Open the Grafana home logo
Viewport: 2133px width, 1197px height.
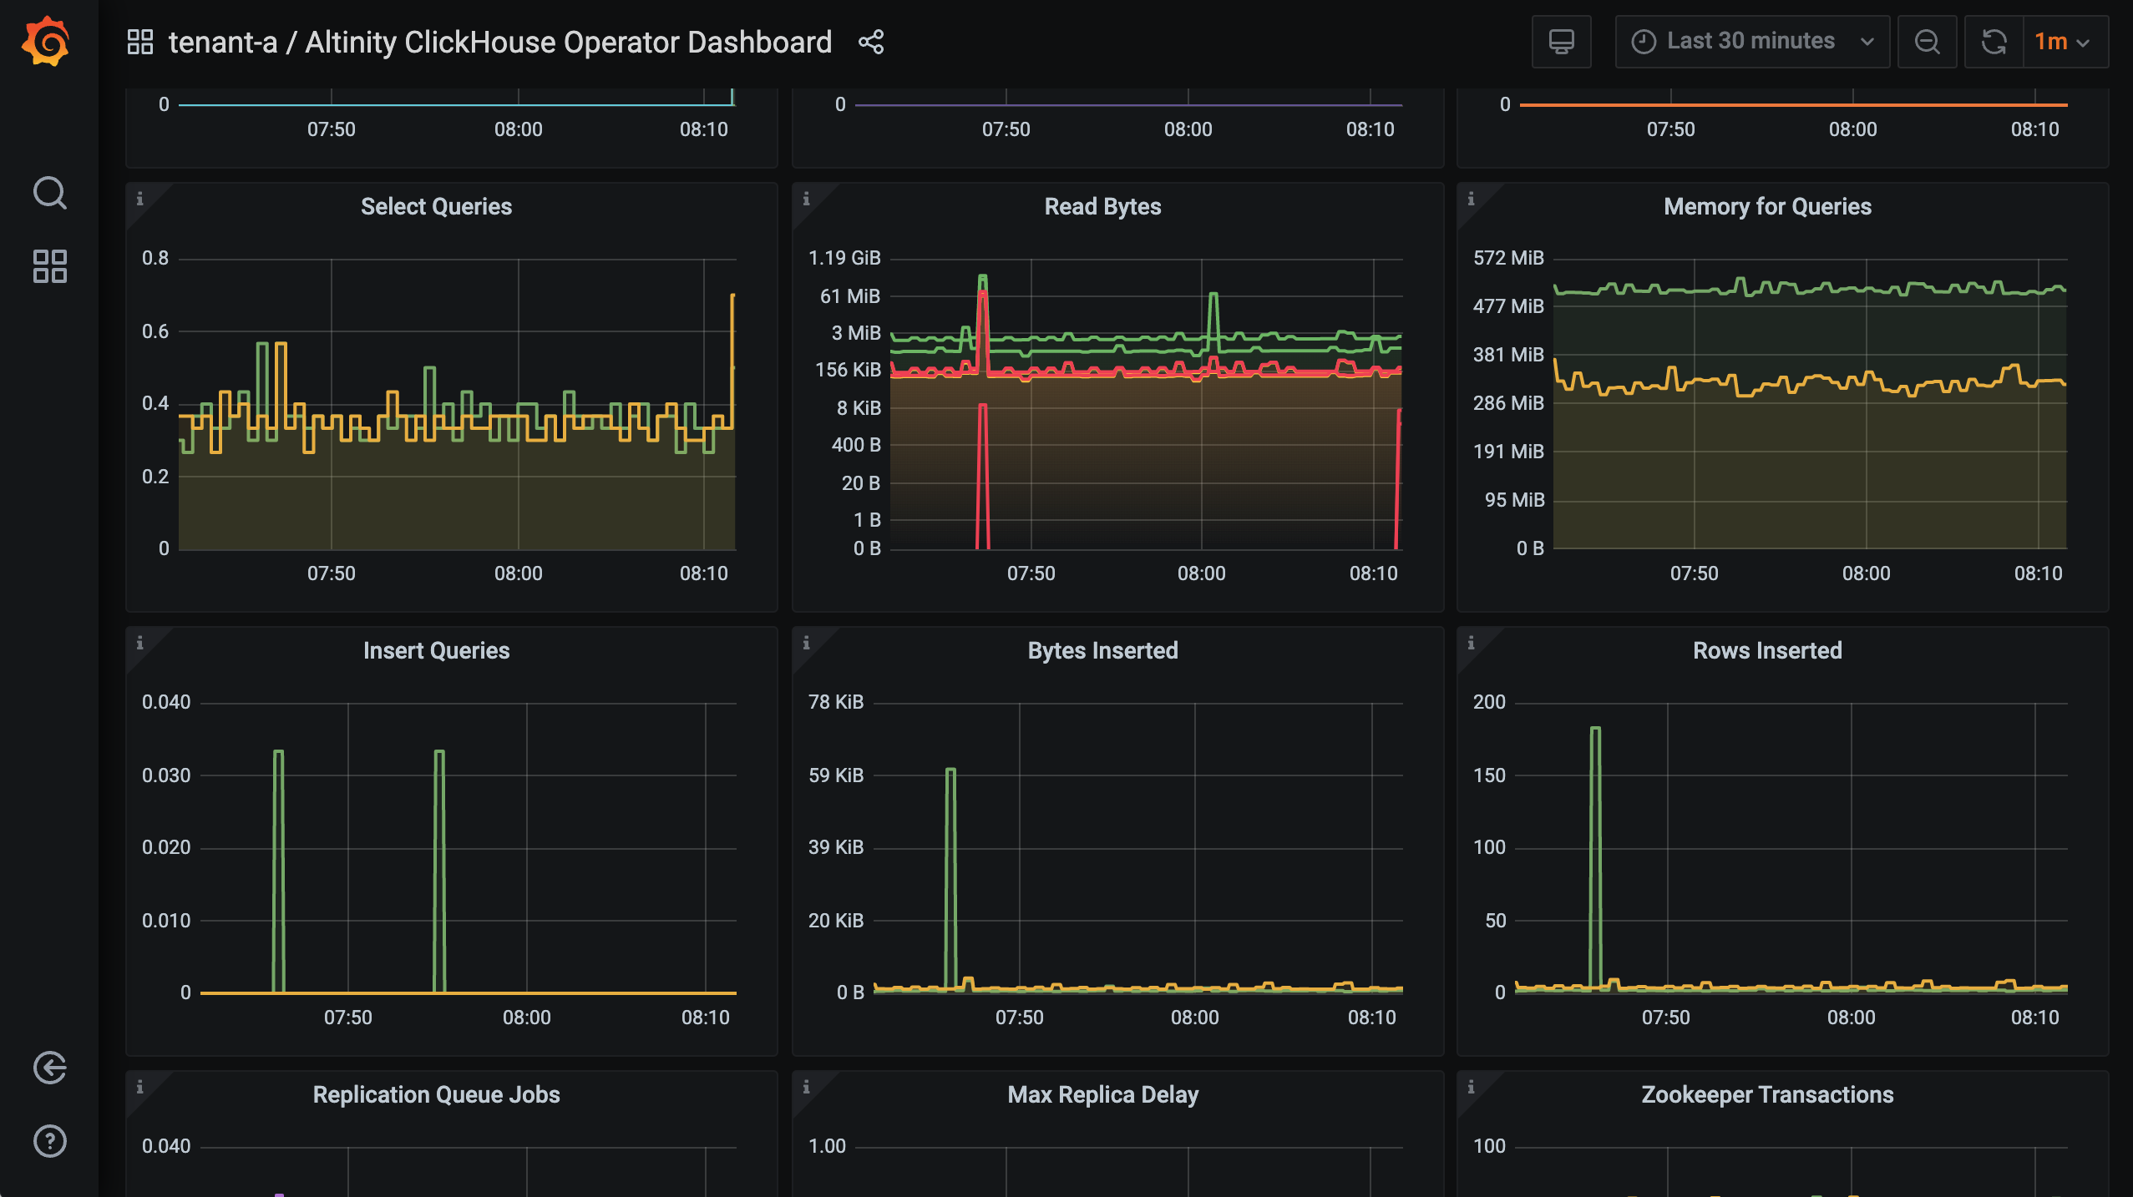(x=47, y=41)
